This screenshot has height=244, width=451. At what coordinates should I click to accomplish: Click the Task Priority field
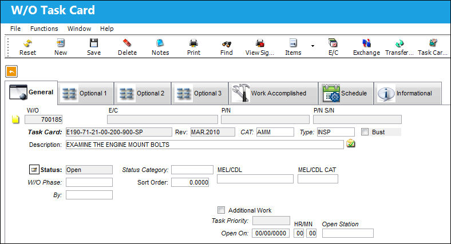point(271,221)
